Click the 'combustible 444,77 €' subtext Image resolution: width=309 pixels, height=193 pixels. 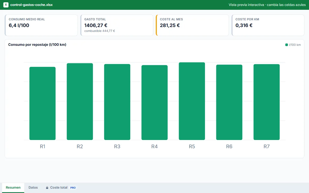coord(100,31)
